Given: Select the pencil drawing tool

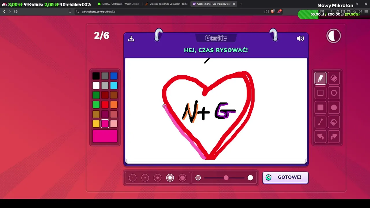Looking at the screenshot, I should 320,78.
